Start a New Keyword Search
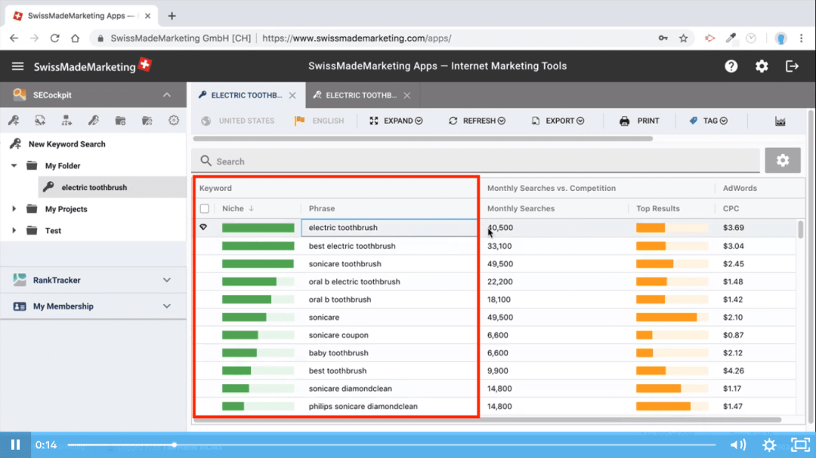 click(x=67, y=144)
